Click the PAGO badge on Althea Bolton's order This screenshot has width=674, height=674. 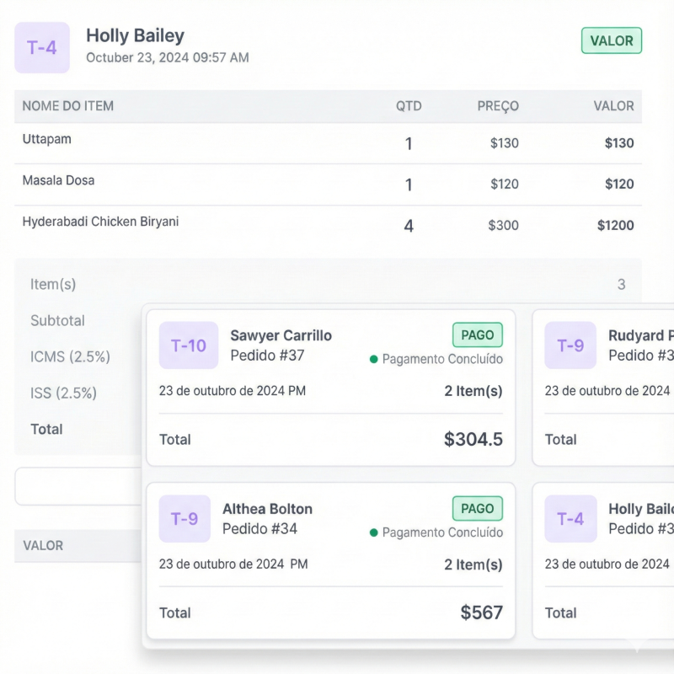point(478,509)
